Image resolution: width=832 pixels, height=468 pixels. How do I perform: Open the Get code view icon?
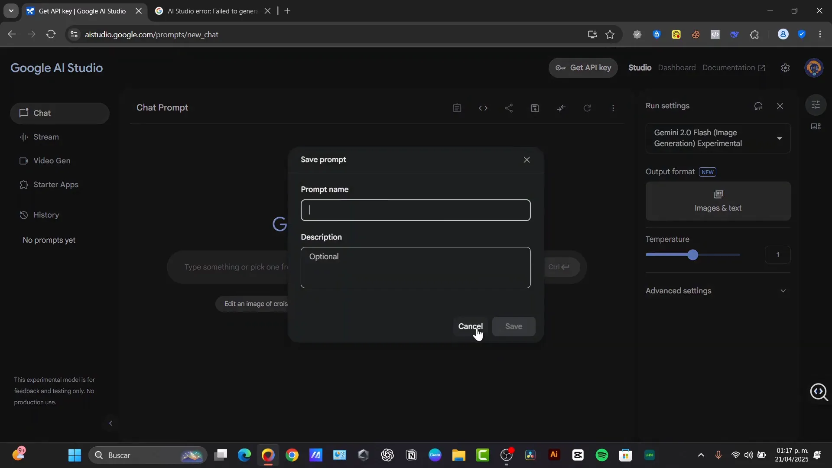[483, 108]
